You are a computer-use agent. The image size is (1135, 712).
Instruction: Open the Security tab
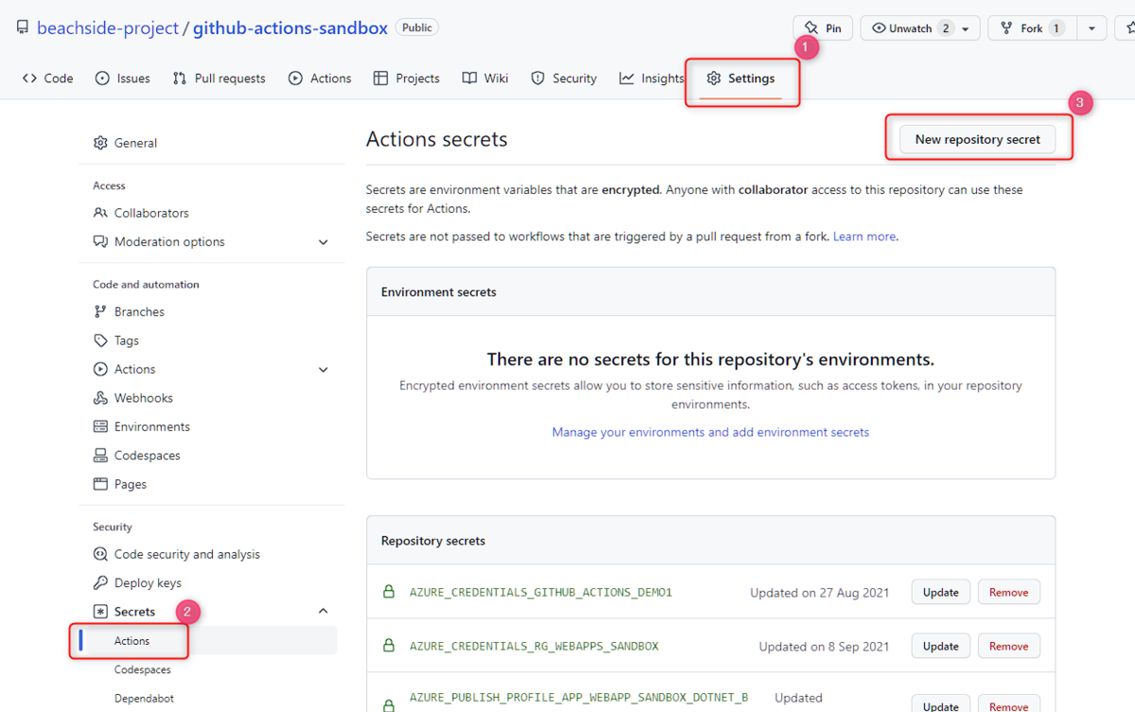564,78
